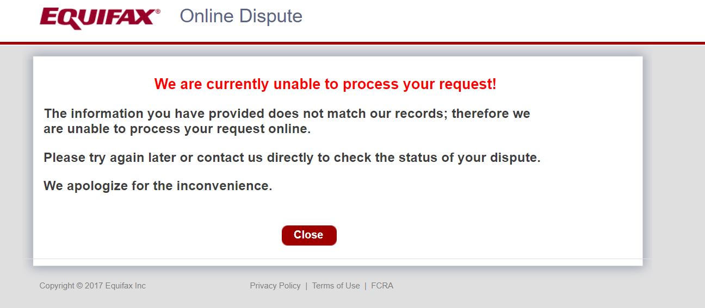Viewport: 705px width, 308px height.
Task: Open the Privacy Policy link
Action: (x=275, y=286)
